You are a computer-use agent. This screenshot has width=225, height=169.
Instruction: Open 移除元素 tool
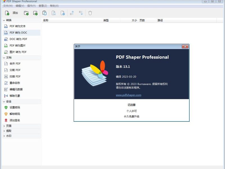pos(22,96)
